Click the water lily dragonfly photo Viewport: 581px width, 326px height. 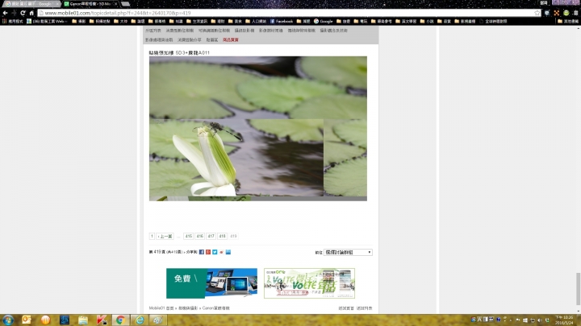point(258,129)
